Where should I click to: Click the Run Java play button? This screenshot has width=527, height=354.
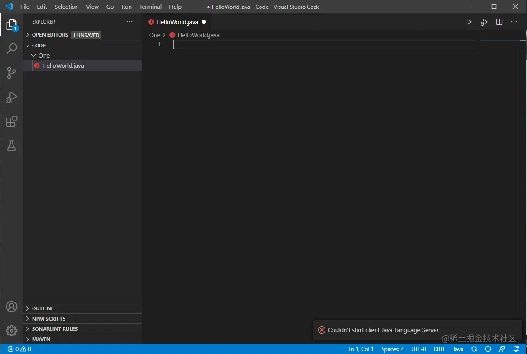click(469, 22)
